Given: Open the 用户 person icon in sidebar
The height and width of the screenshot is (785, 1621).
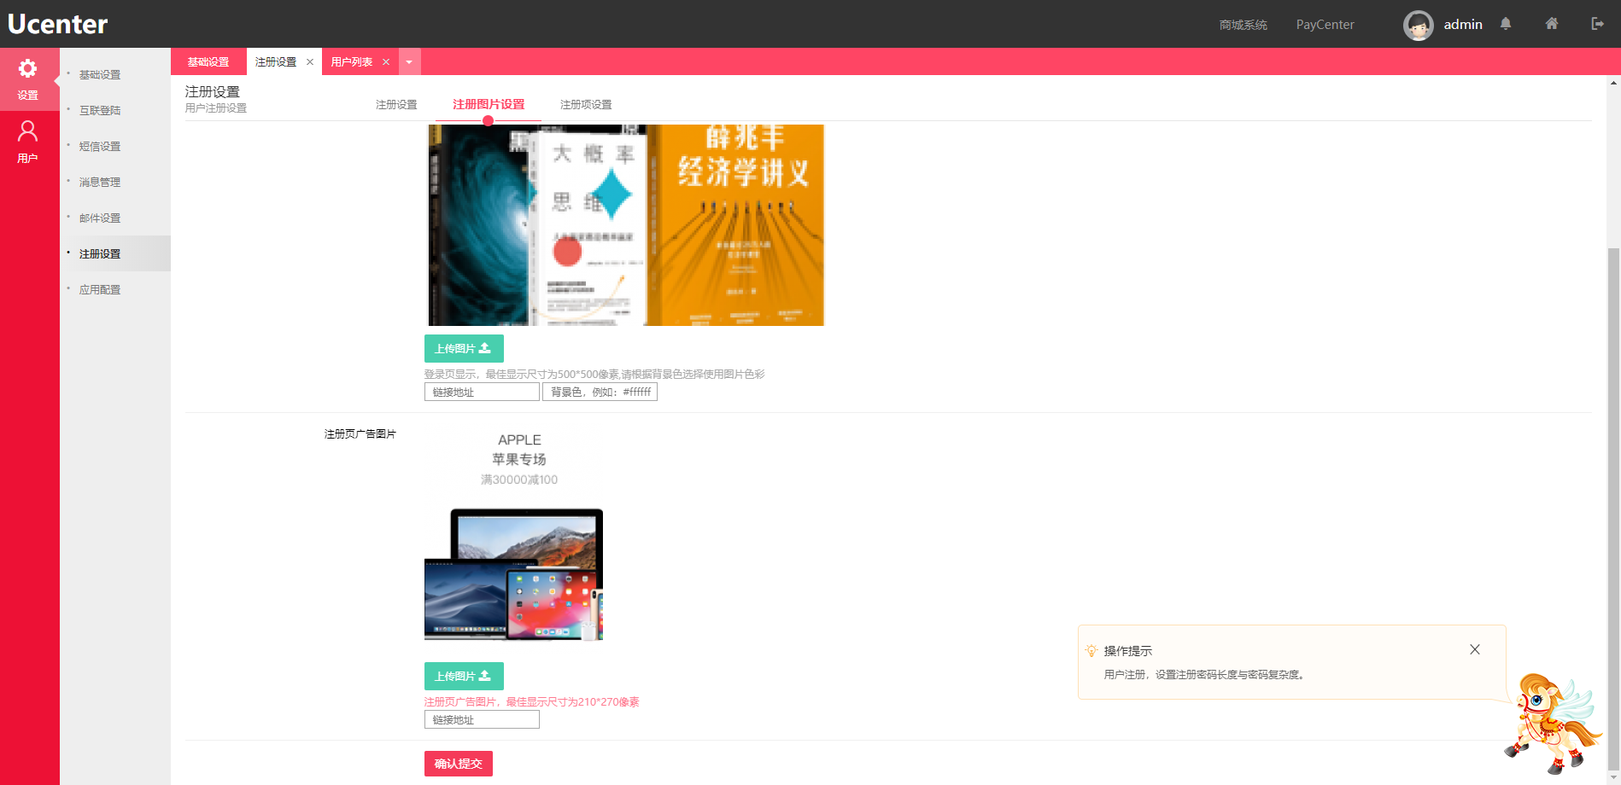Looking at the screenshot, I should click(28, 131).
